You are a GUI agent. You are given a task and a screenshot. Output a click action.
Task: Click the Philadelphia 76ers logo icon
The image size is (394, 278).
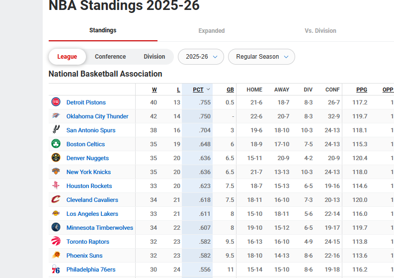tap(56, 270)
